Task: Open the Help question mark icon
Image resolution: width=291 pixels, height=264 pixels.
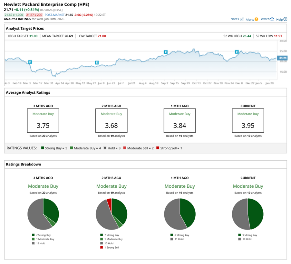Action: 285,19
